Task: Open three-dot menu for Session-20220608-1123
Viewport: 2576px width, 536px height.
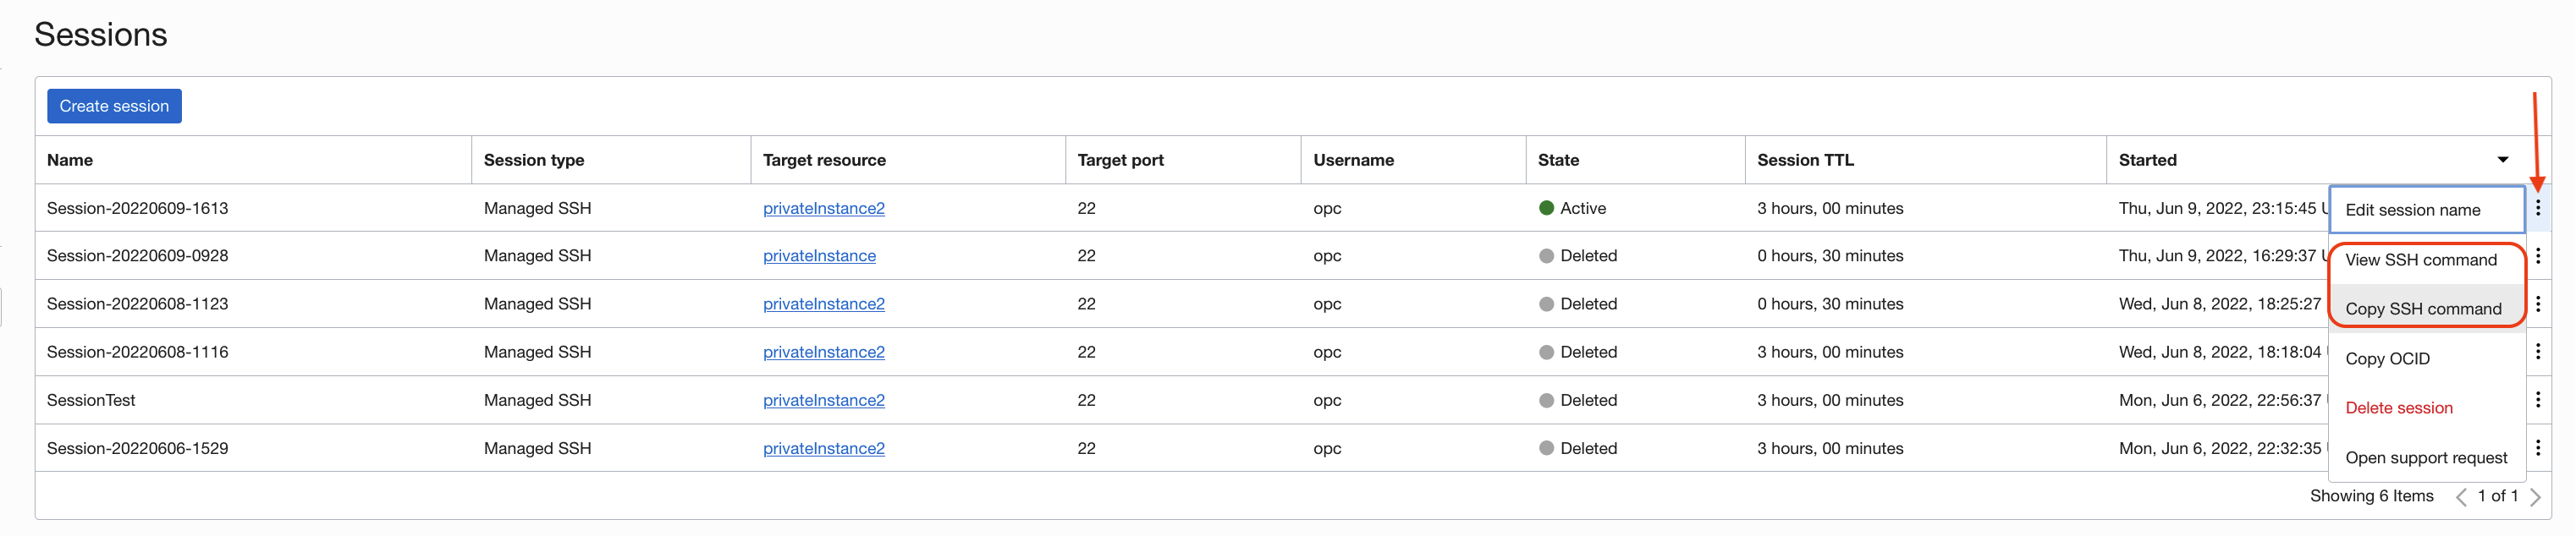Action: click(x=2537, y=304)
